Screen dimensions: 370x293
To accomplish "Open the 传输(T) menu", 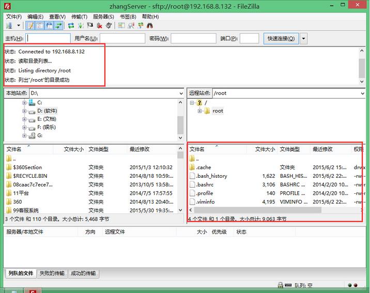I will pos(79,17).
